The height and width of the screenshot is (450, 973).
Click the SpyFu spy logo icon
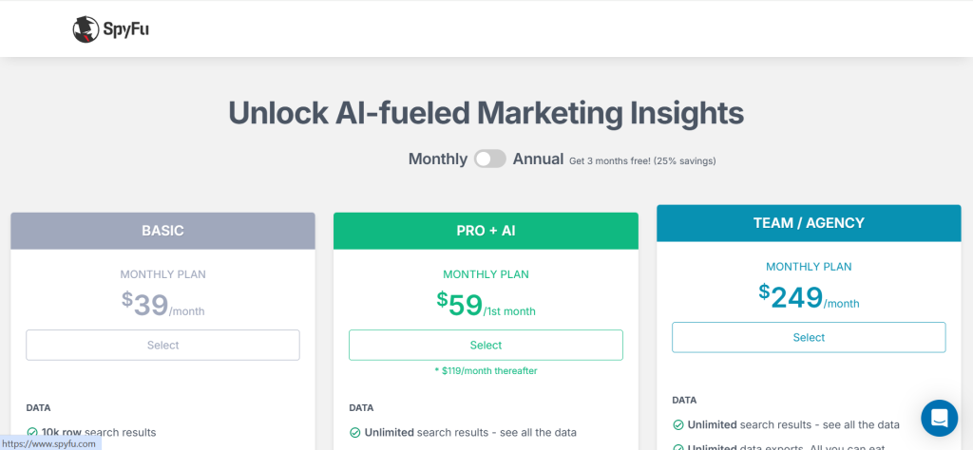86,29
